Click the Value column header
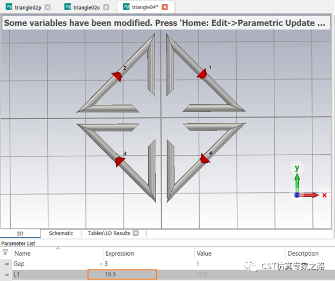Screen dimensions: 335x281 pyautogui.click(x=204, y=254)
